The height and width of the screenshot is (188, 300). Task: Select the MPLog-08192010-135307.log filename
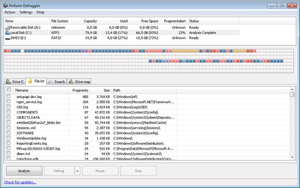(38, 148)
